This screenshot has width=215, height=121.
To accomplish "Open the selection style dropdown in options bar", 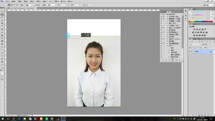I will [51, 5].
